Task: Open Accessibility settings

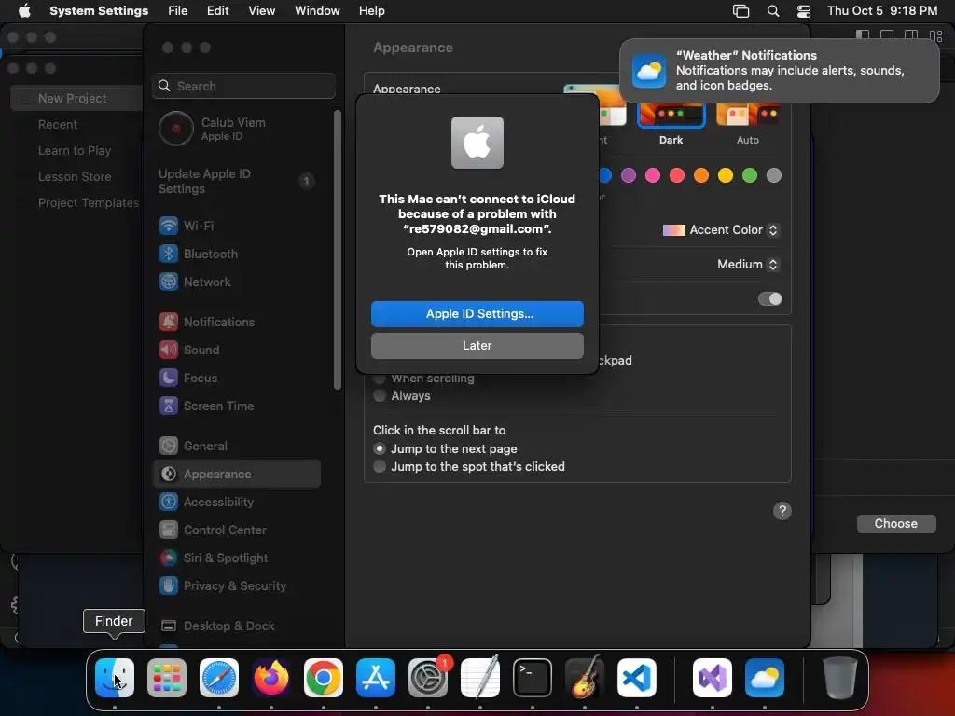Action: [237, 503]
